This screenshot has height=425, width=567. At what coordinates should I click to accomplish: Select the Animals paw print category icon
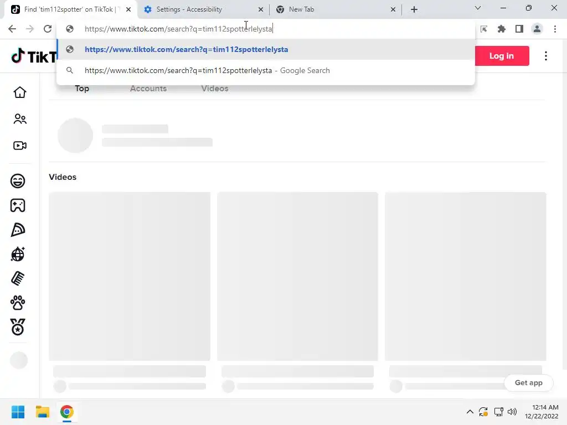pos(18,303)
